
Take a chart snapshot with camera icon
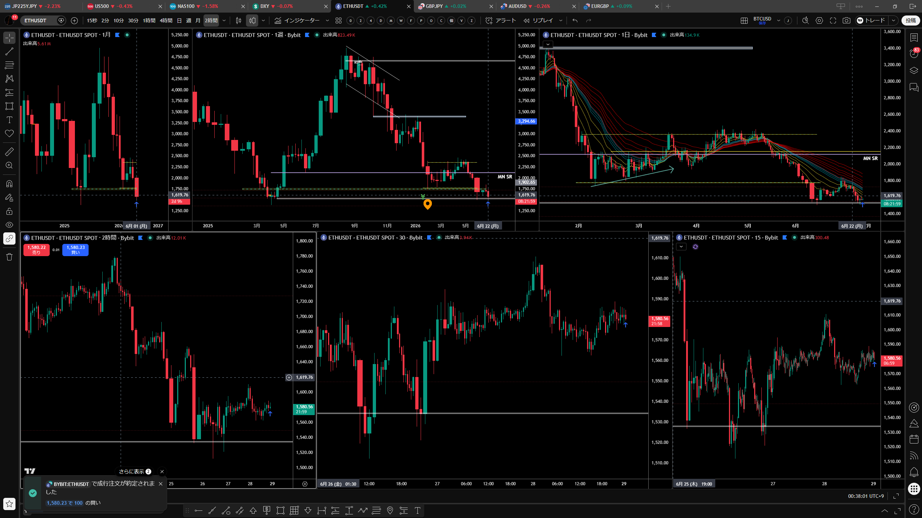846,21
